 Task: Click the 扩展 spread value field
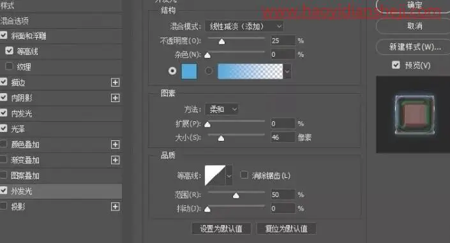283,123
